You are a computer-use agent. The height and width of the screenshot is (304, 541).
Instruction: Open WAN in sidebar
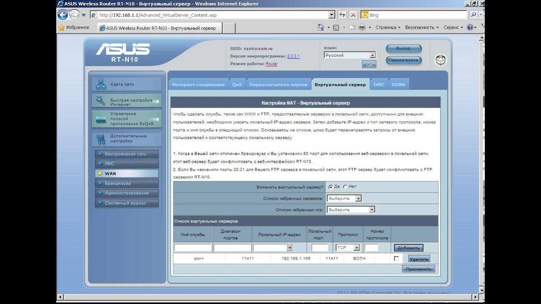click(127, 174)
